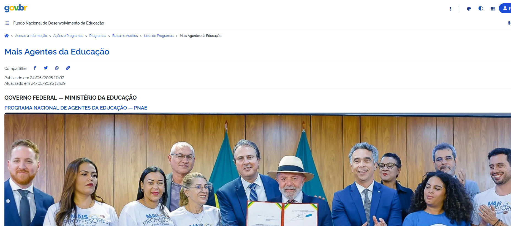
Task: Open Lista de Programas breadcrumb
Action: tap(159, 36)
